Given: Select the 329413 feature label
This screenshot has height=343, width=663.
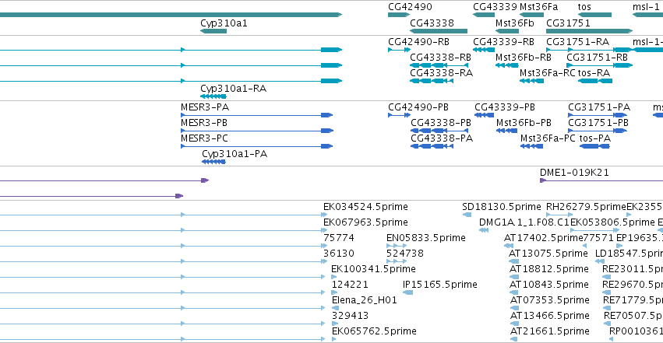Looking at the screenshot, I should (x=350, y=316).
